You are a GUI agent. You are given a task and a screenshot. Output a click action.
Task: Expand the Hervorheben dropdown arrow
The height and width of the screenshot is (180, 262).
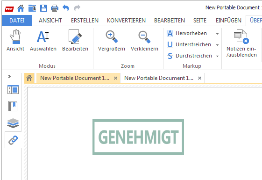[x=217, y=34]
